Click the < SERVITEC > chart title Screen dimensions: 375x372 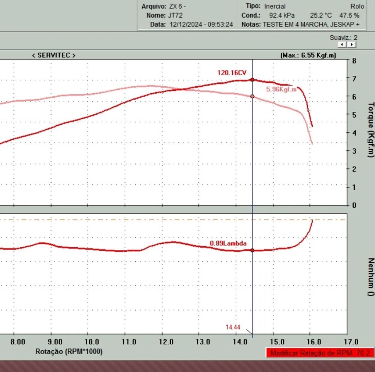(x=54, y=55)
